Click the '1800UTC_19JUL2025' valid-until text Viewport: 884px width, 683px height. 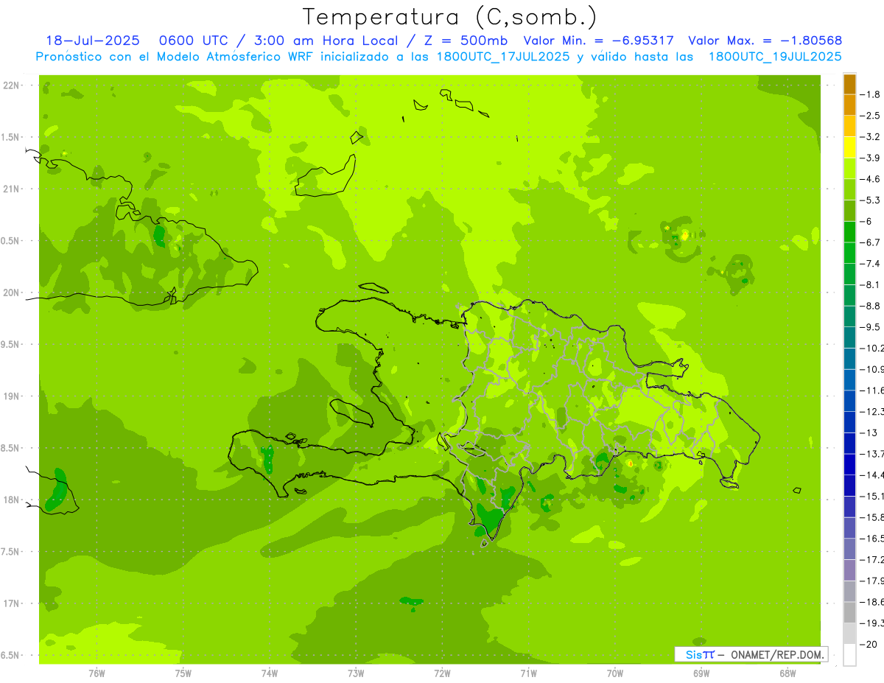point(776,57)
